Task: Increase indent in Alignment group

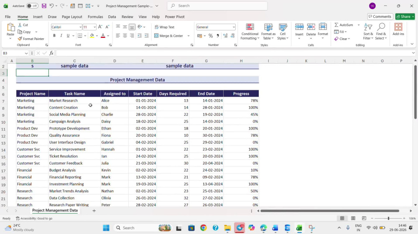Action: [x=147, y=35]
